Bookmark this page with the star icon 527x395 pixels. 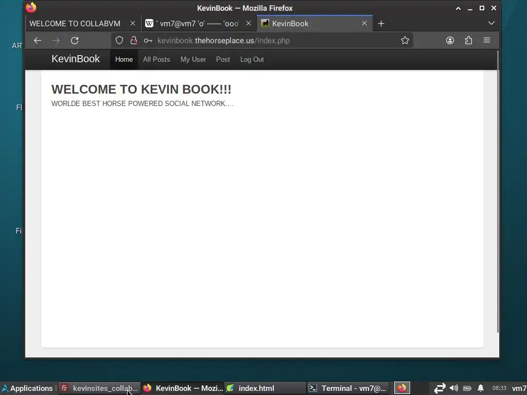point(405,41)
